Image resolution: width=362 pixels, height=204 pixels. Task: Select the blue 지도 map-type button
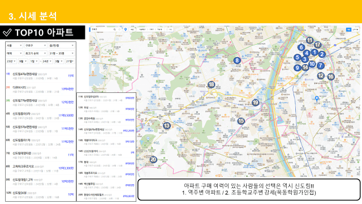tap(348, 29)
